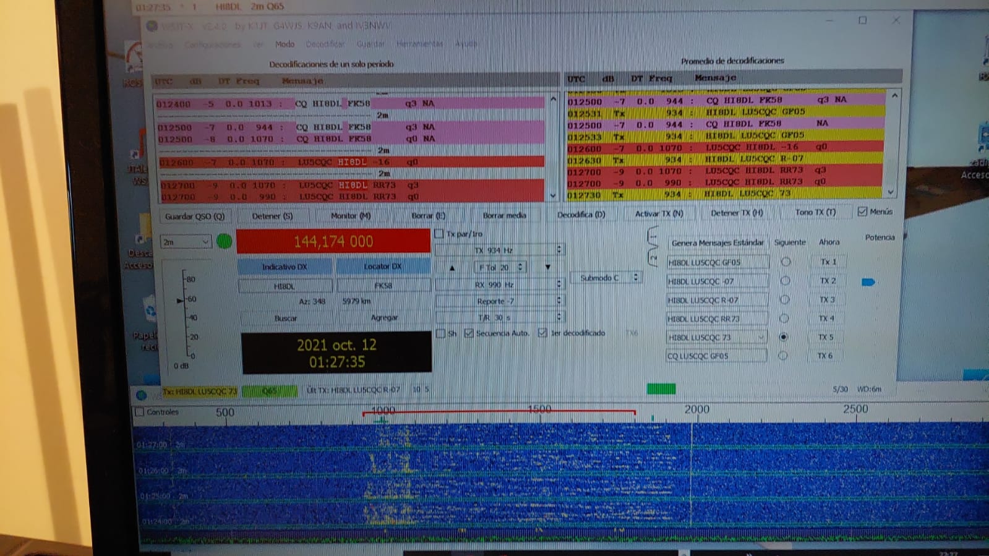Image resolution: width=989 pixels, height=556 pixels.
Task: Click the down arrow beside F Tol
Action: (547, 267)
